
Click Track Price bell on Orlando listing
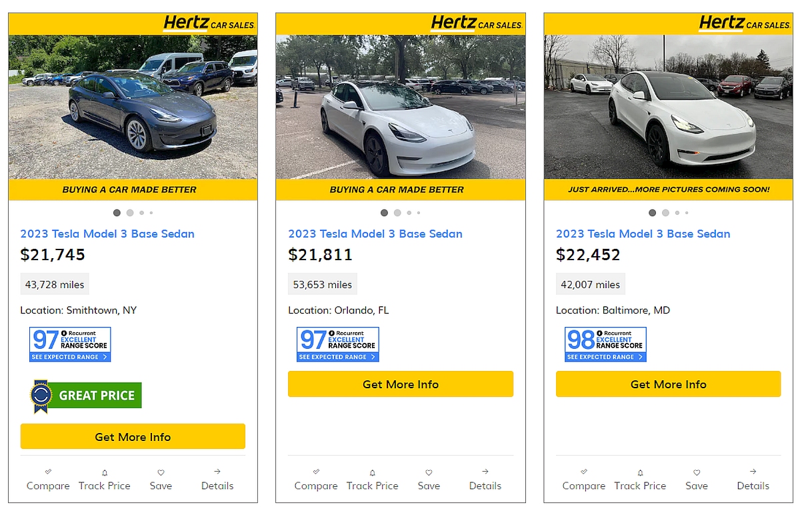[x=373, y=472]
